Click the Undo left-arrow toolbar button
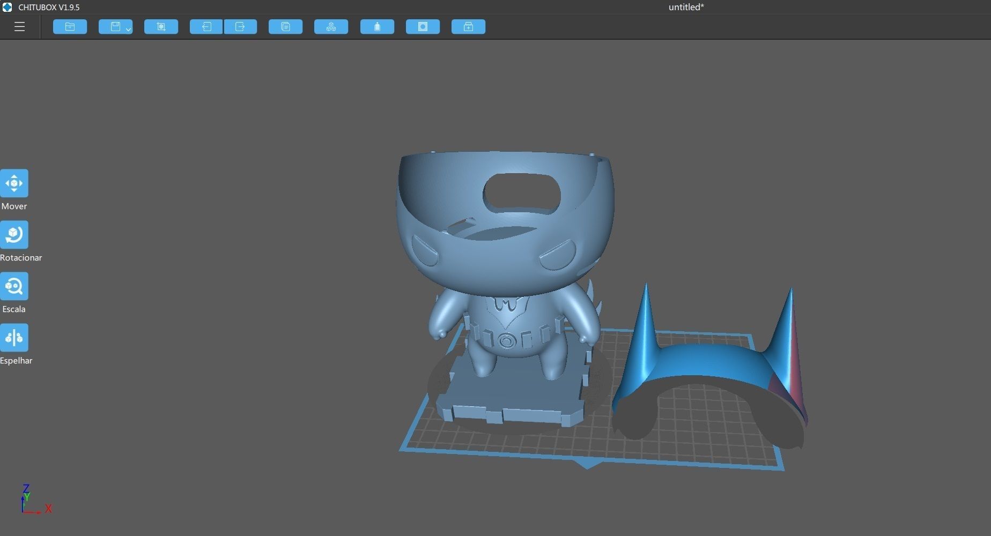991x536 pixels. coord(206,27)
